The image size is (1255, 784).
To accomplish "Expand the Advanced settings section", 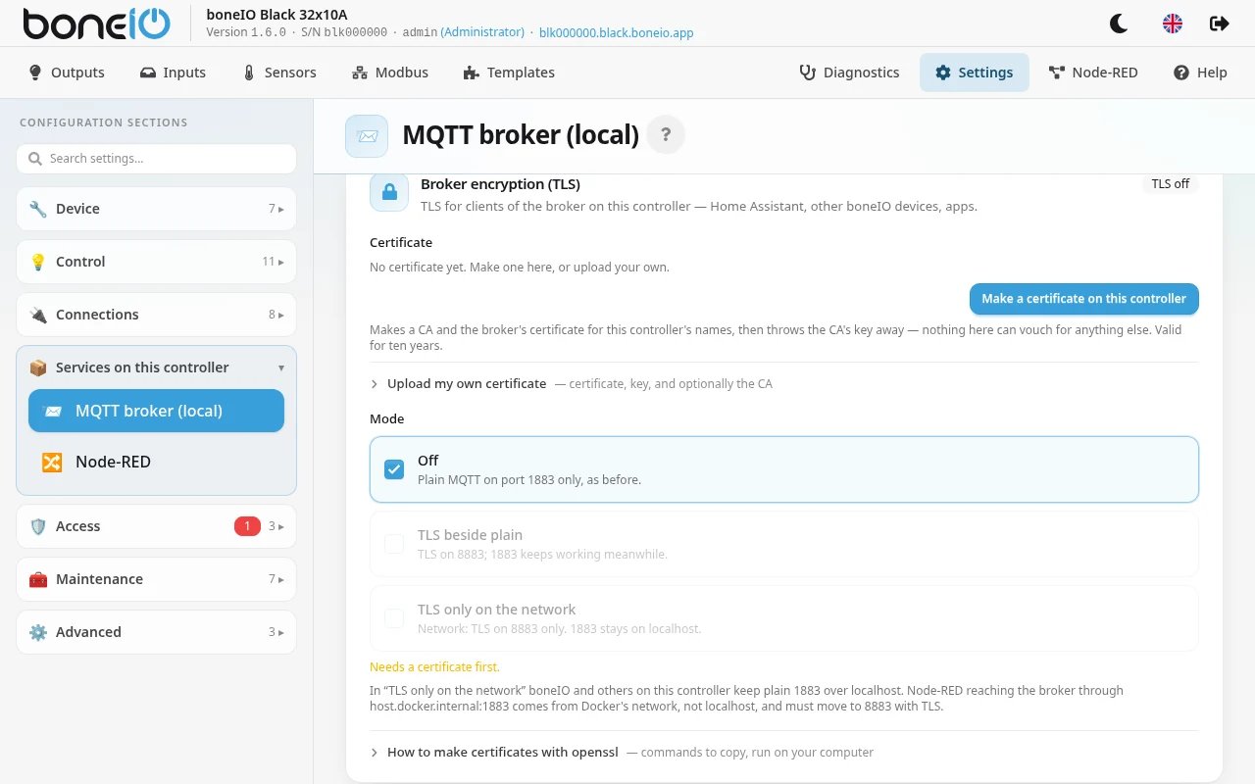I will click(x=156, y=632).
